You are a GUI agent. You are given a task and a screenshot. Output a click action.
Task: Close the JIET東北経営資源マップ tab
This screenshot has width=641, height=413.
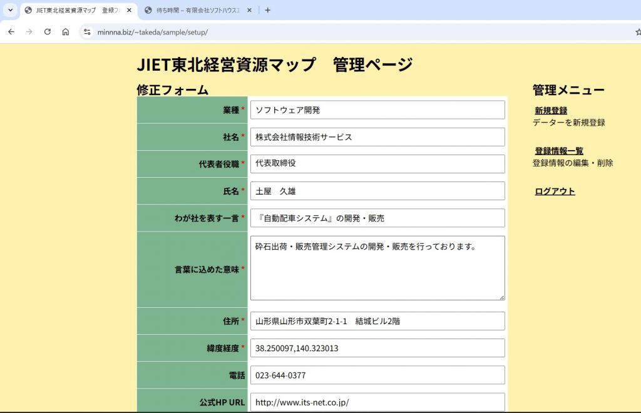(x=129, y=10)
